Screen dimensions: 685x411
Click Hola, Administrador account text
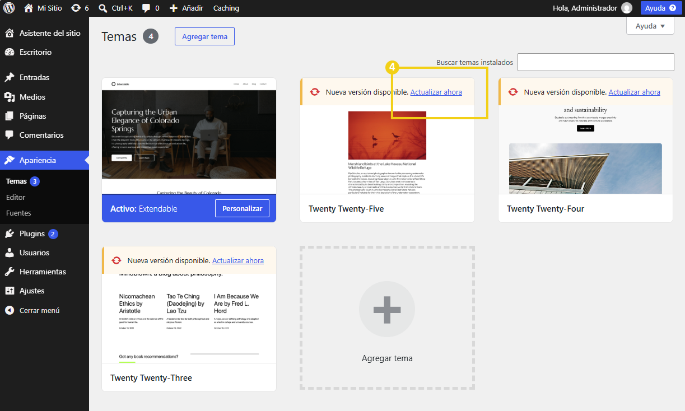click(585, 8)
